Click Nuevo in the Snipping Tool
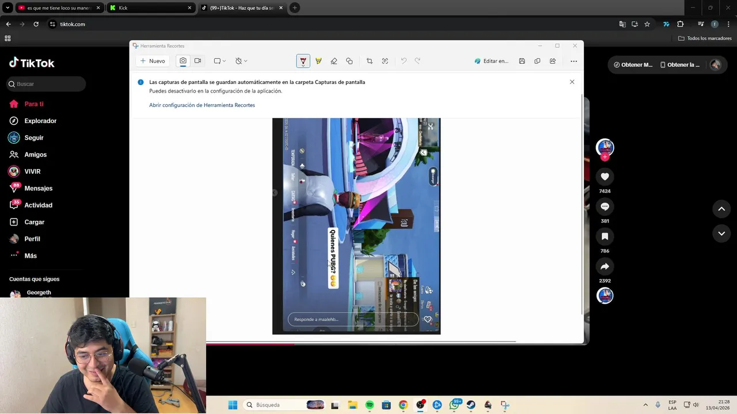The height and width of the screenshot is (414, 737). (153, 61)
